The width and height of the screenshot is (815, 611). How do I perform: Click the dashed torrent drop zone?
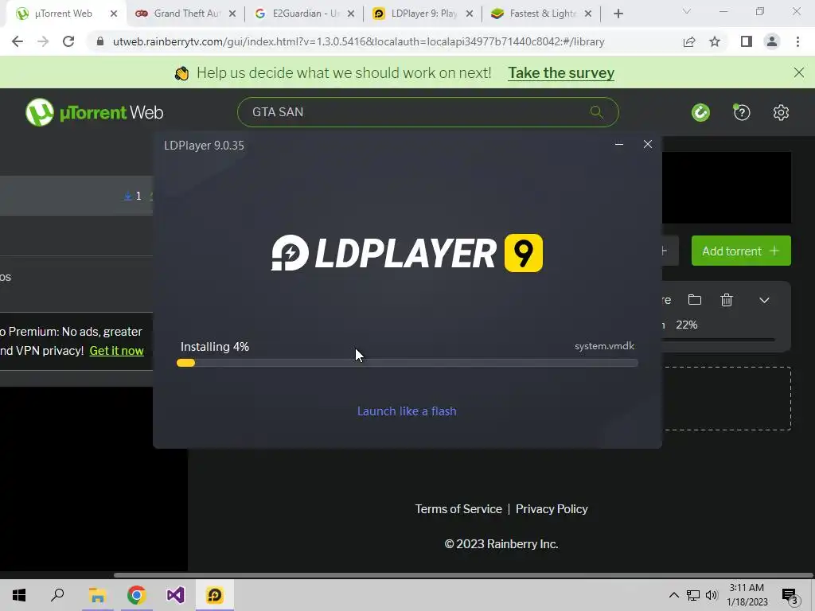tap(727, 399)
